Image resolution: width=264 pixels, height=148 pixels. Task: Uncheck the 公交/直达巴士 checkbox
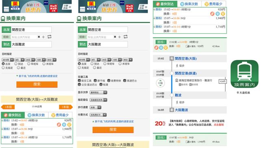click(x=79, y=85)
